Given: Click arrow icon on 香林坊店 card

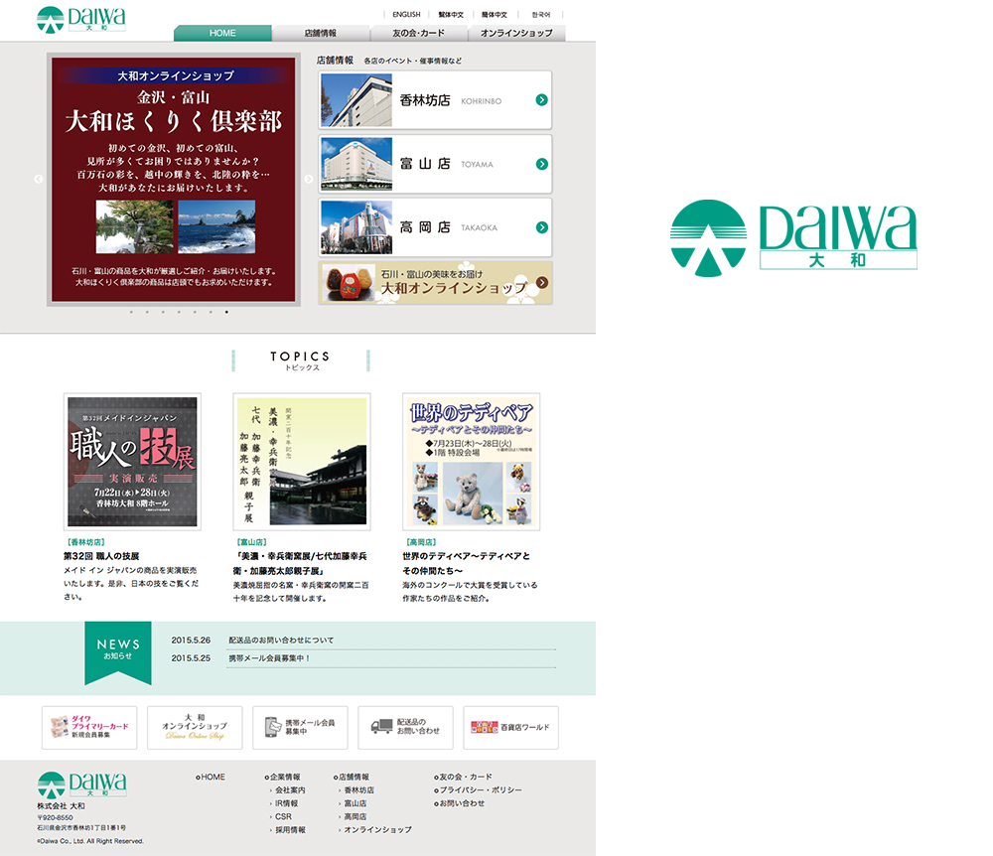Looking at the screenshot, I should pos(541,100).
